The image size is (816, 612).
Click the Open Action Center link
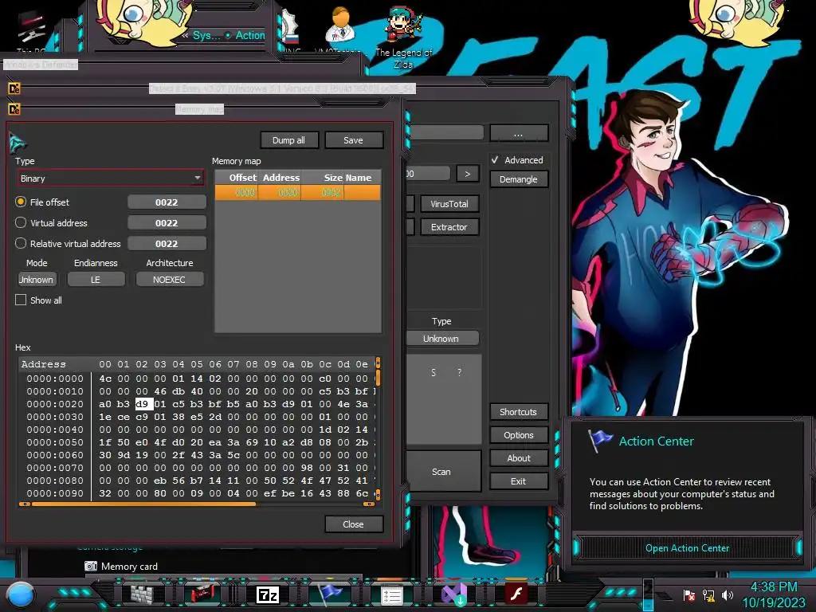(688, 548)
